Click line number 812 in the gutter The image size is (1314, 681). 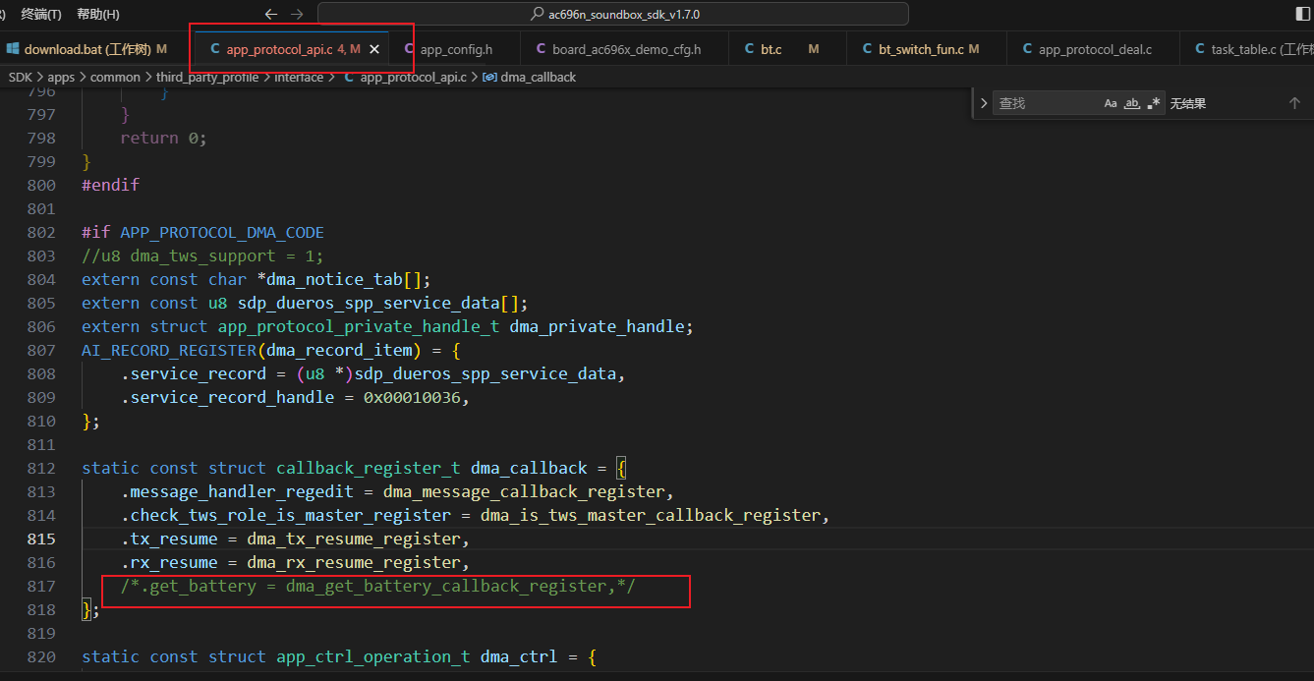tap(41, 468)
